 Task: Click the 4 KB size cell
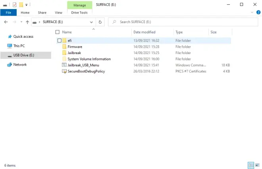click(x=226, y=71)
